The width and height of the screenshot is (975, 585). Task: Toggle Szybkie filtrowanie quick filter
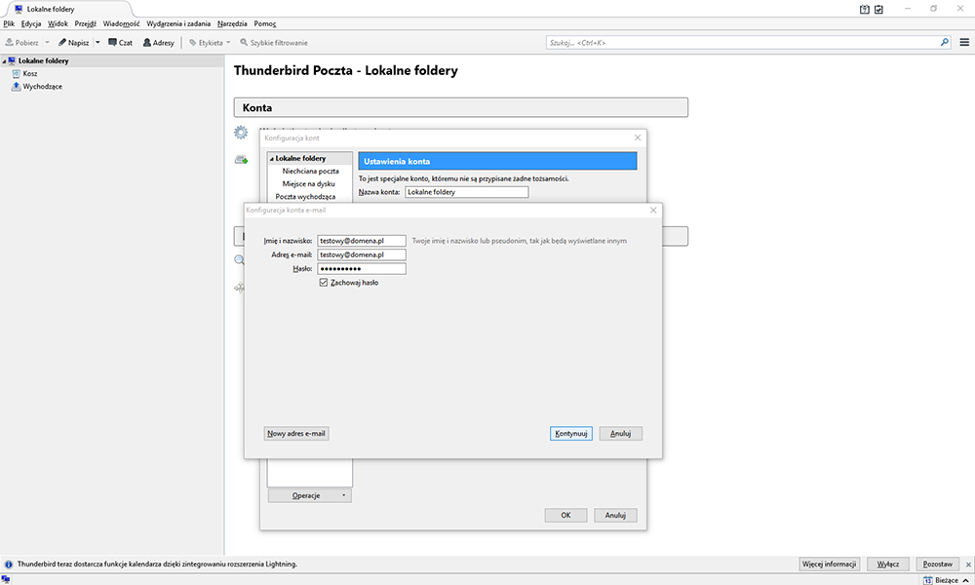tap(274, 43)
